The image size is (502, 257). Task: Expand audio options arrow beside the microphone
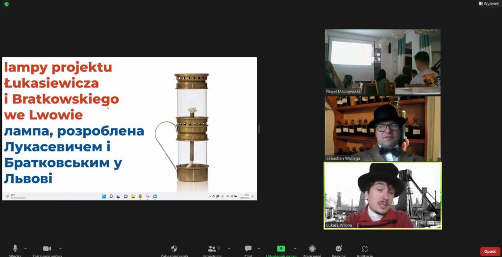(x=25, y=248)
